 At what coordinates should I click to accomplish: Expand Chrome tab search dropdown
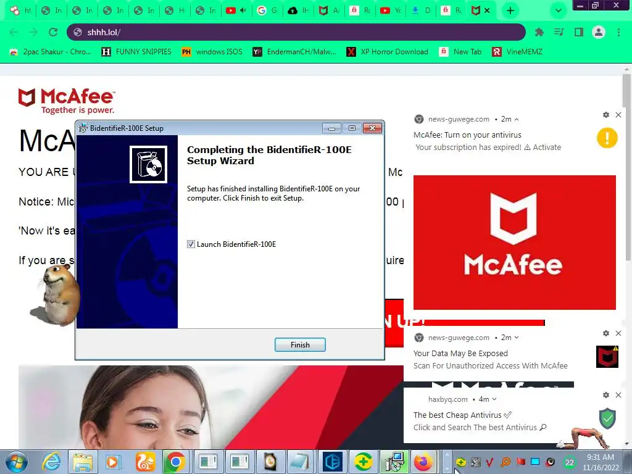pyautogui.click(x=558, y=11)
